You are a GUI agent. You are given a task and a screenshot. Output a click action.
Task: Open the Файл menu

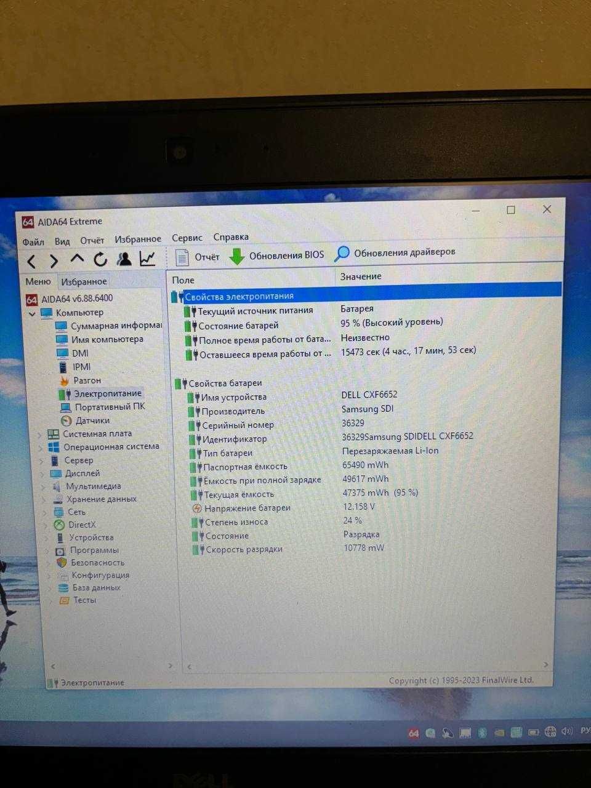click(33, 241)
